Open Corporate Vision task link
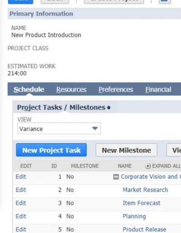Image resolution: width=181 pixels, height=233 pixels. click(x=151, y=177)
